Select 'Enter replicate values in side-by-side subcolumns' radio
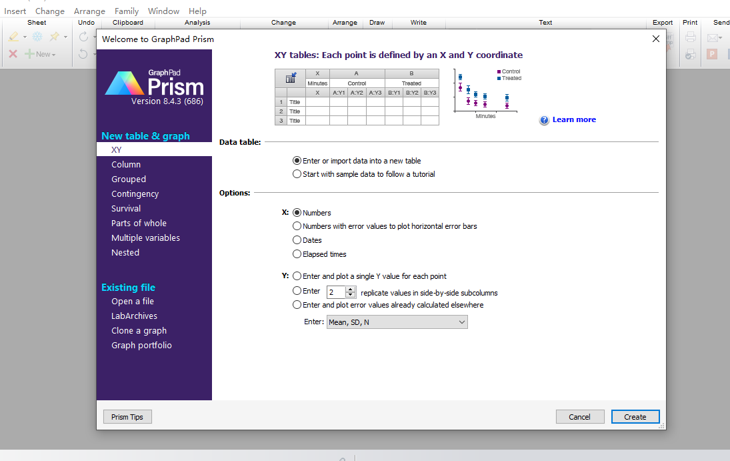 pos(297,290)
